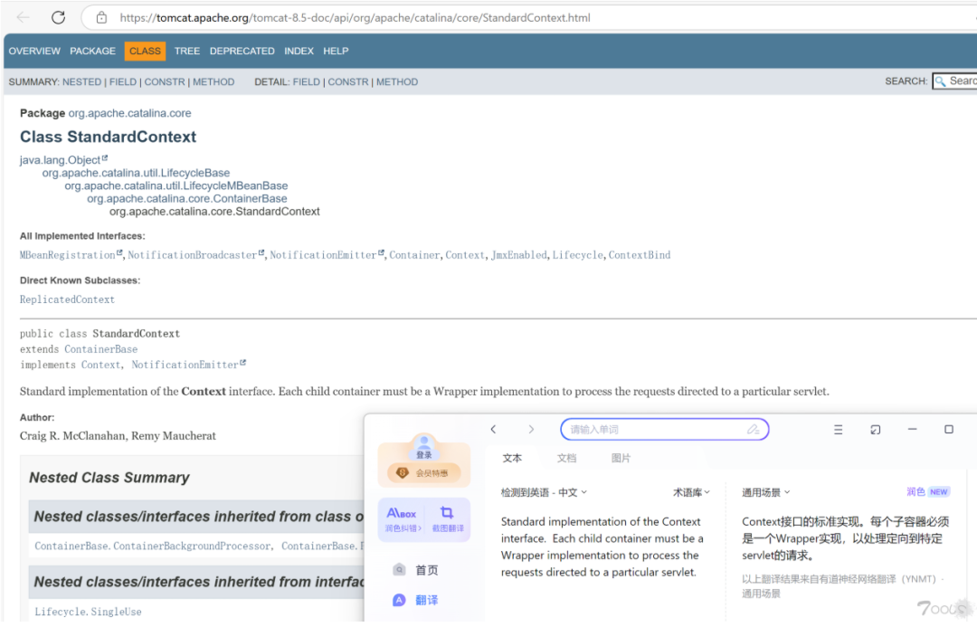The width and height of the screenshot is (977, 627).
Task: Open the external link icon after NotificationBroadcaster
Action: (261, 252)
